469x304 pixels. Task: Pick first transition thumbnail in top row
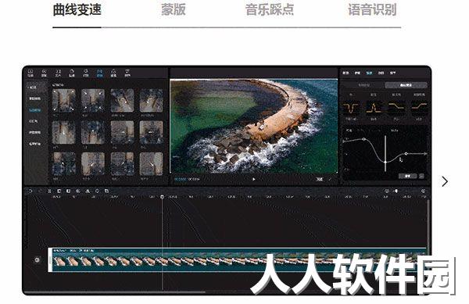[x=64, y=101]
